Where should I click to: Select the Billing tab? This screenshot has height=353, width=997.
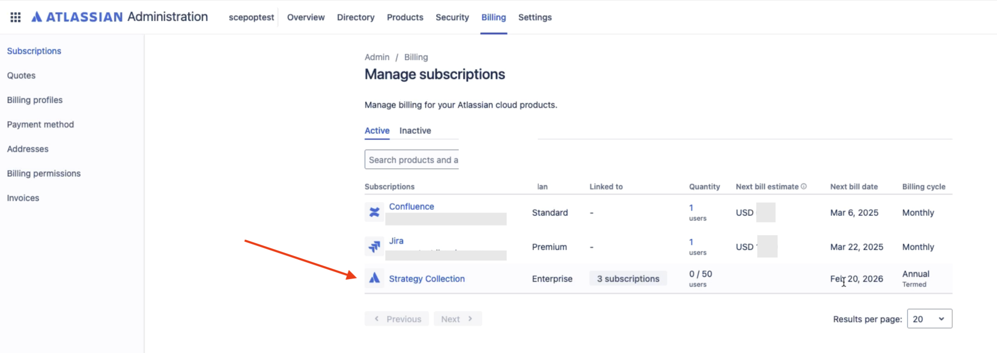pyautogui.click(x=493, y=17)
